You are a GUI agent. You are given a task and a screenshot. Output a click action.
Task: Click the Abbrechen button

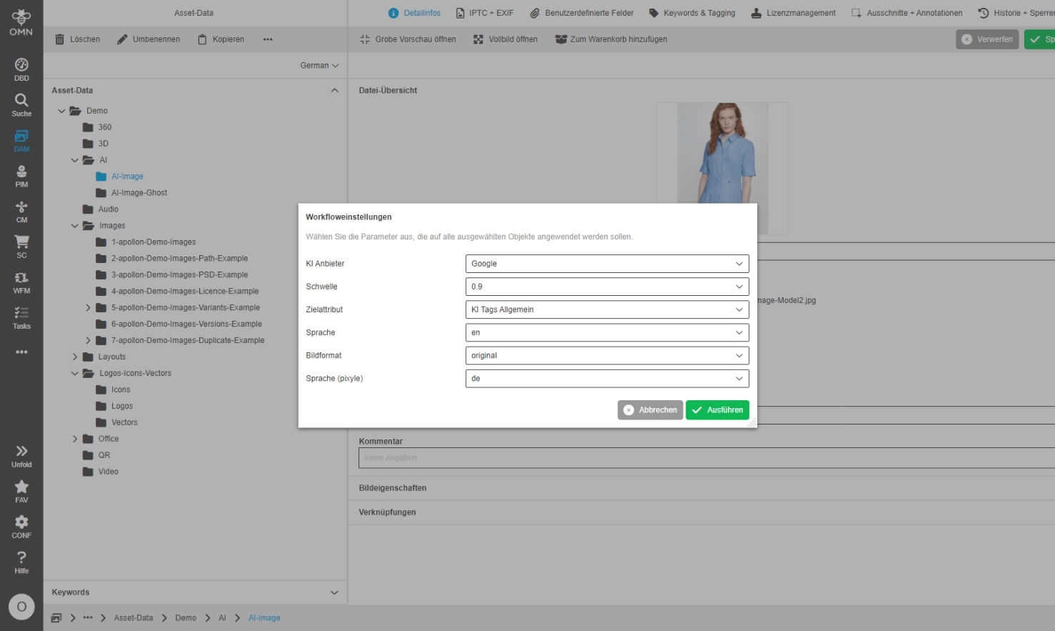coord(650,410)
